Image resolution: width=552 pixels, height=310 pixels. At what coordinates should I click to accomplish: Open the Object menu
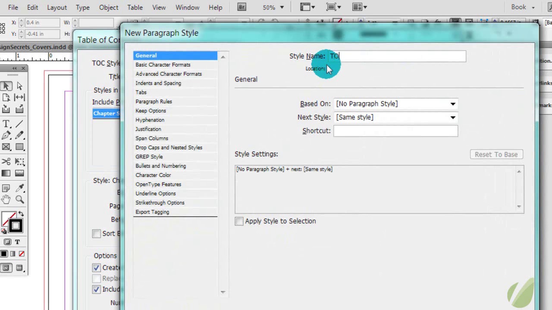point(109,7)
